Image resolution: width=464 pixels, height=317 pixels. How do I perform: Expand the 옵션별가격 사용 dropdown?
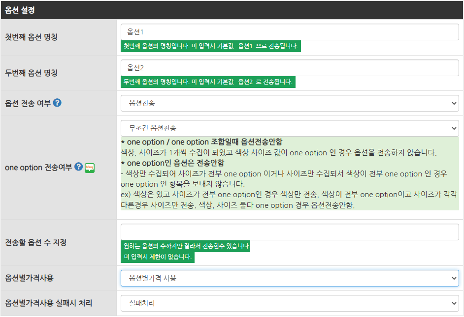pos(289,278)
